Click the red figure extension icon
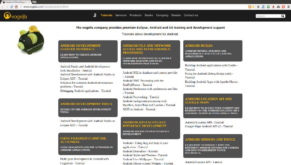This screenshot has width=291, height=165. coord(273,7)
